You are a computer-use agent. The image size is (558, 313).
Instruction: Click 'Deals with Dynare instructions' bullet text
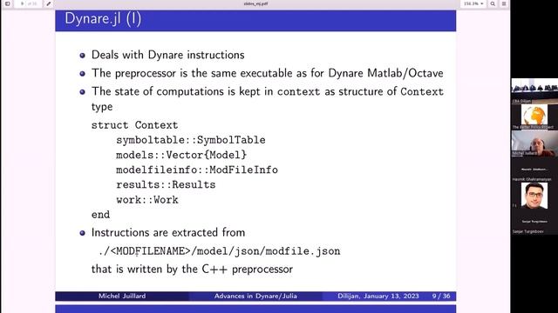pos(168,55)
